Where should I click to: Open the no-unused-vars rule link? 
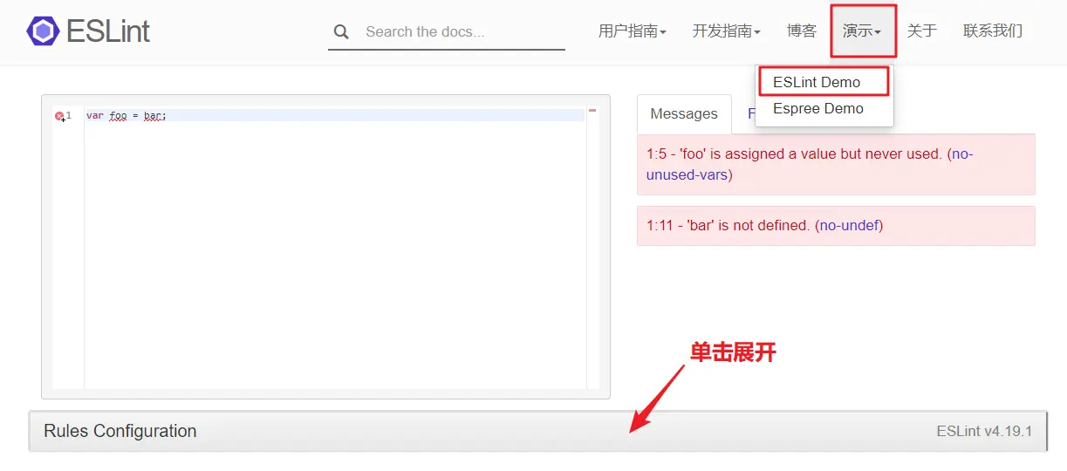[x=810, y=164]
